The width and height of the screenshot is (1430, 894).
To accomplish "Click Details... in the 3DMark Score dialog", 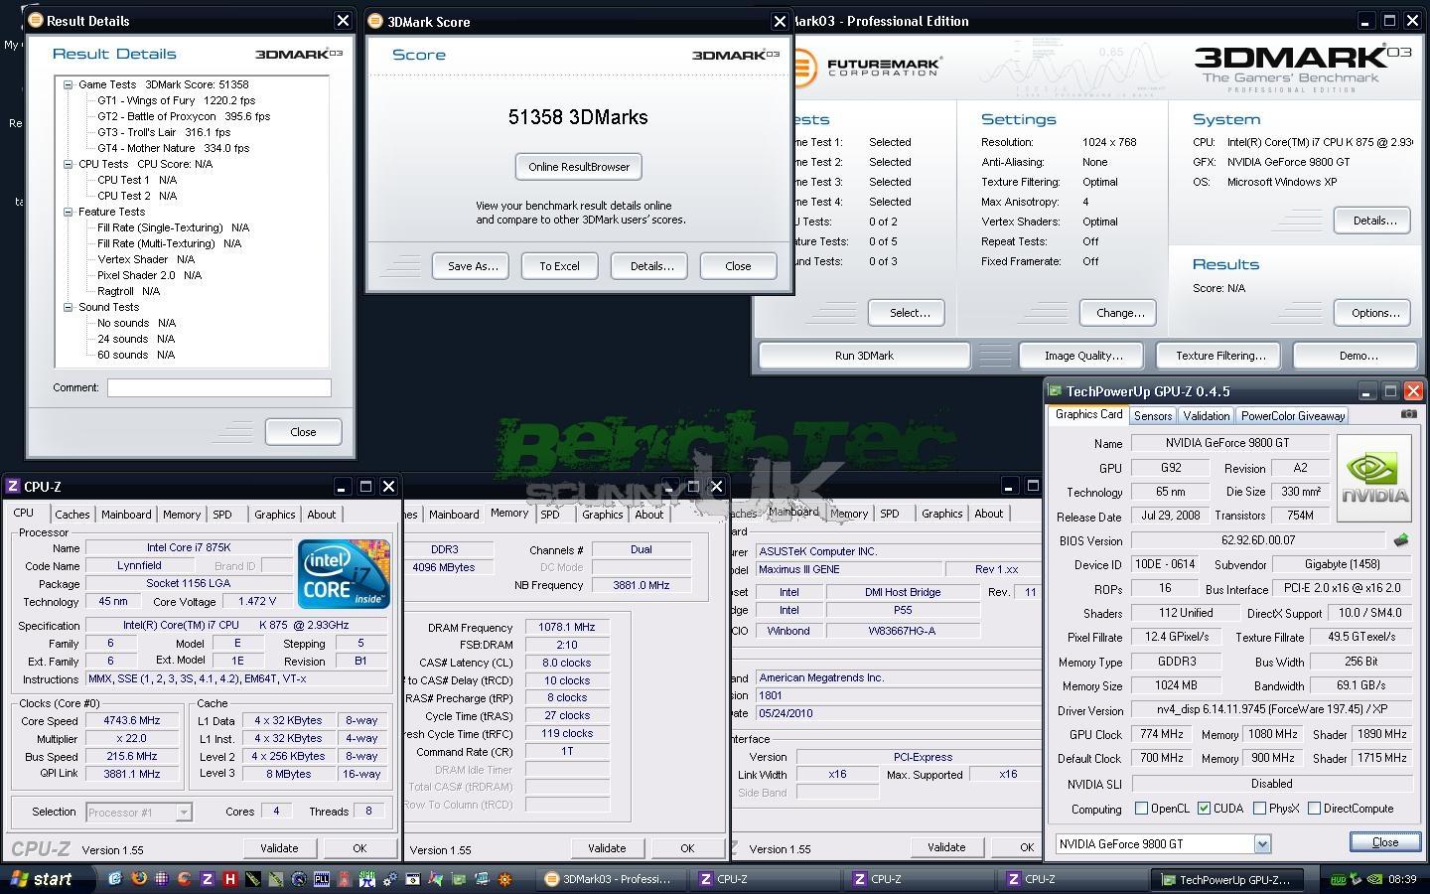I will (651, 266).
